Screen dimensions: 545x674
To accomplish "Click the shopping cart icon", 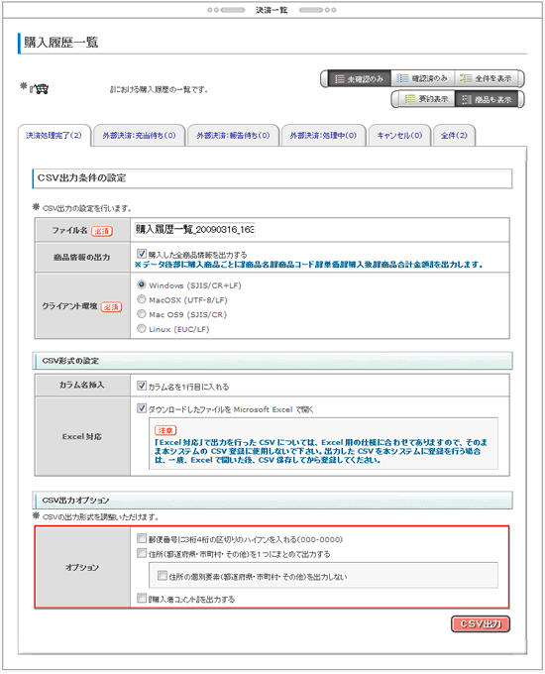I will tap(40, 89).
